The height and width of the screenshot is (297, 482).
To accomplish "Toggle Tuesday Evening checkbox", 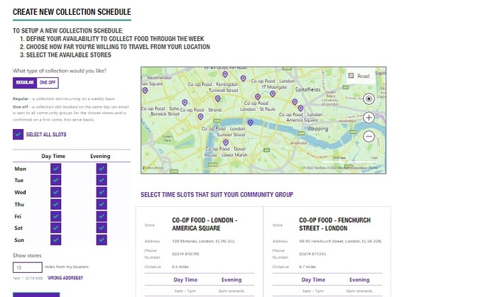I will pos(102,180).
